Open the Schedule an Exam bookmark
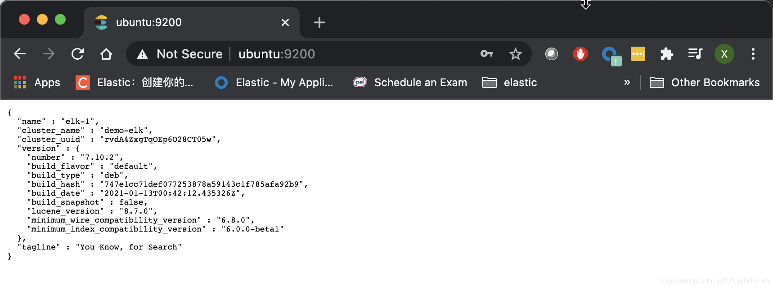 click(410, 83)
